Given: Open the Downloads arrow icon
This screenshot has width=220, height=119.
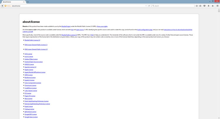Looking at the screenshot, I should point(209,6).
